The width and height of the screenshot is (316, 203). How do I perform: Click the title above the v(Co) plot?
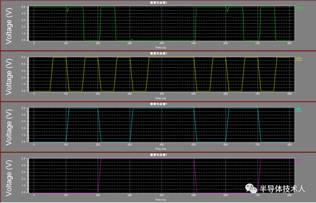pyautogui.click(x=159, y=3)
